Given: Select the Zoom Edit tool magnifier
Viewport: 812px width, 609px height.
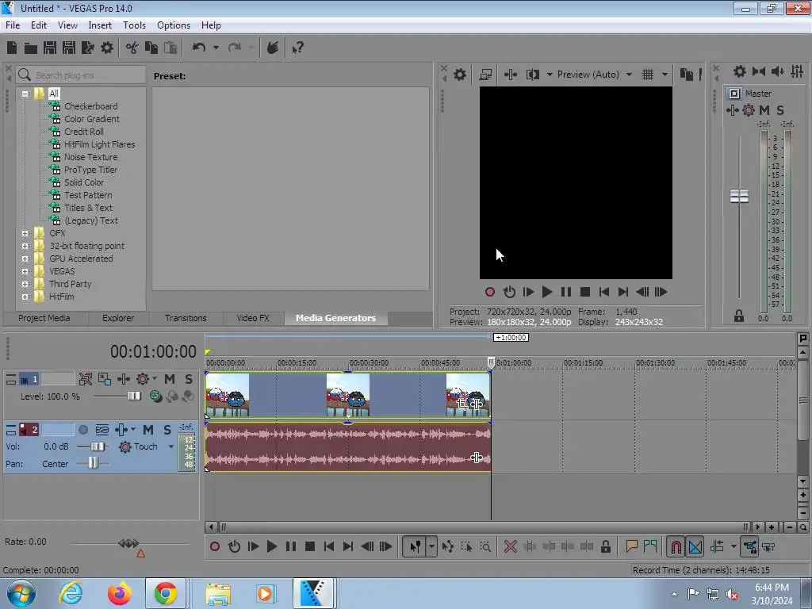Looking at the screenshot, I should click(x=485, y=546).
